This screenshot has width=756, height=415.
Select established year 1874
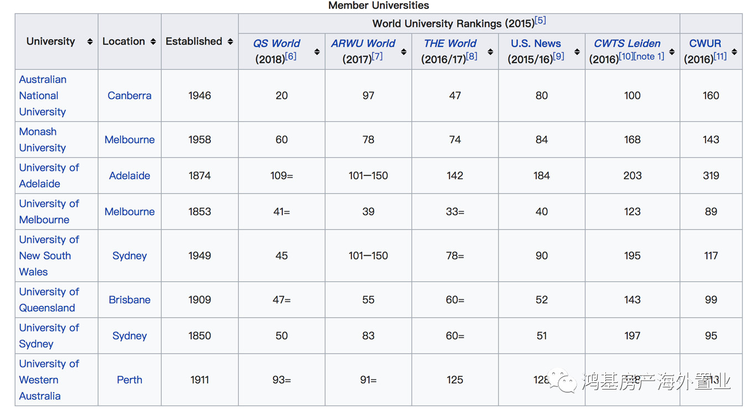point(199,176)
